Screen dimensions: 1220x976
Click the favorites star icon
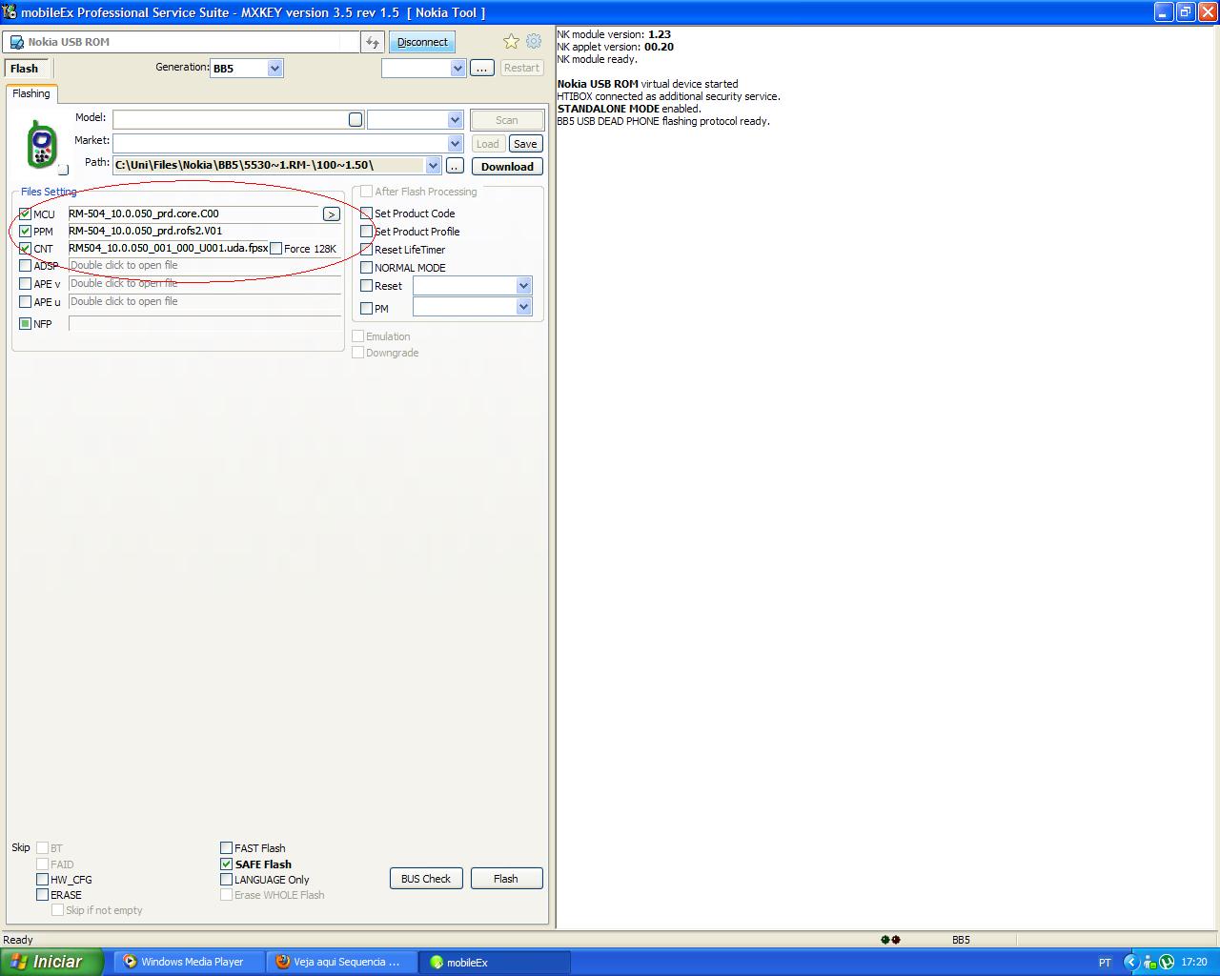[512, 41]
